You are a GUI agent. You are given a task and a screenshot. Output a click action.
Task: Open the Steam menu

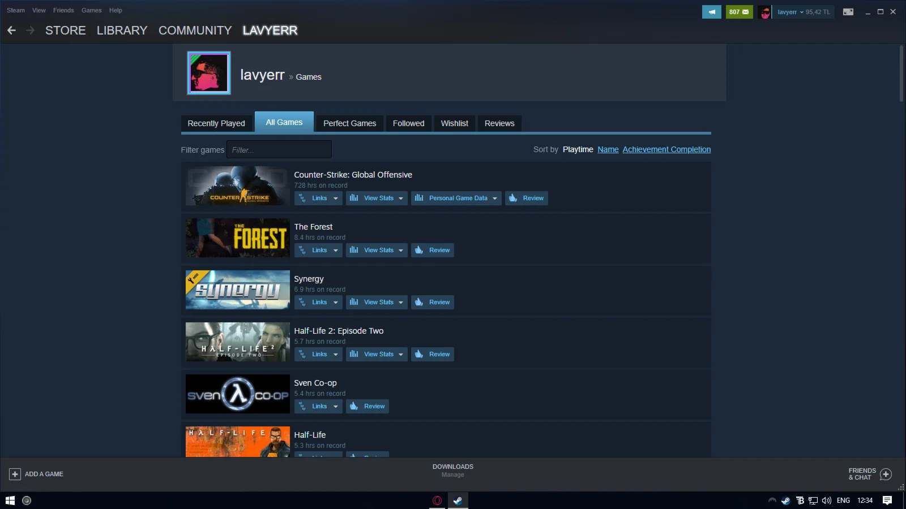pos(16,10)
